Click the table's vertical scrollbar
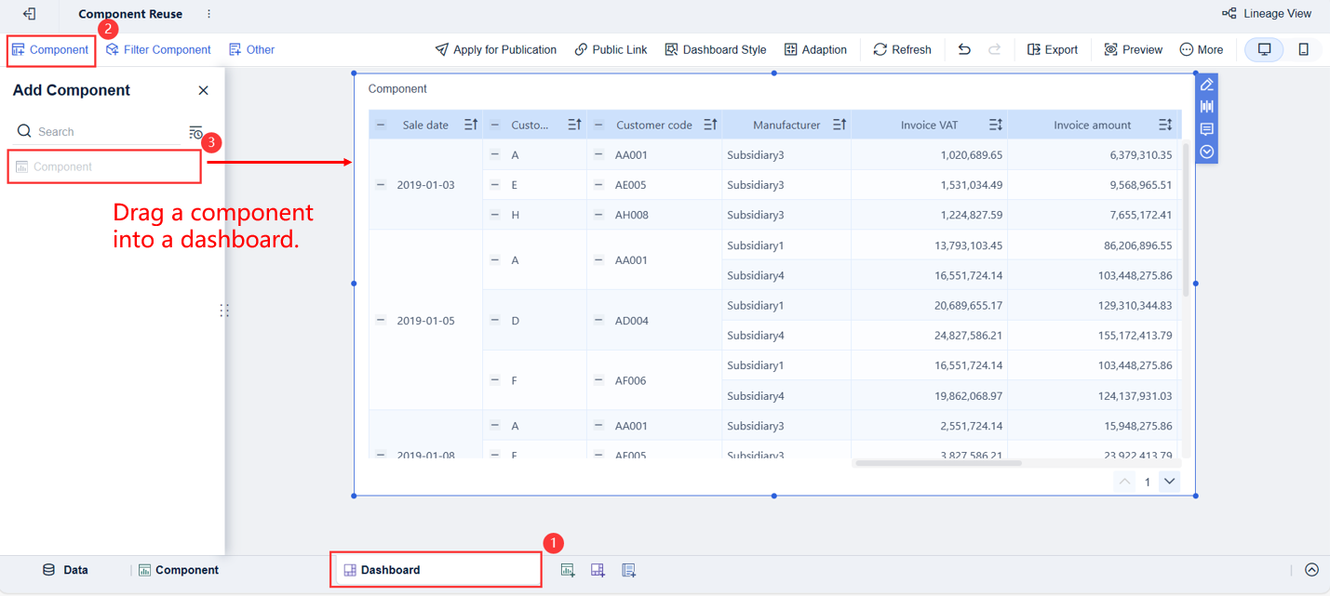Screen dimensions: 1330x596 (x=1186, y=219)
